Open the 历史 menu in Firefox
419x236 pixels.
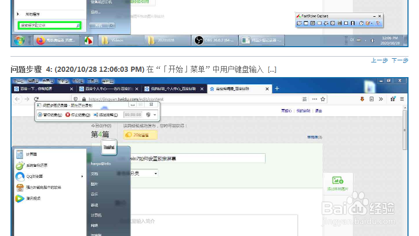(63, 81)
